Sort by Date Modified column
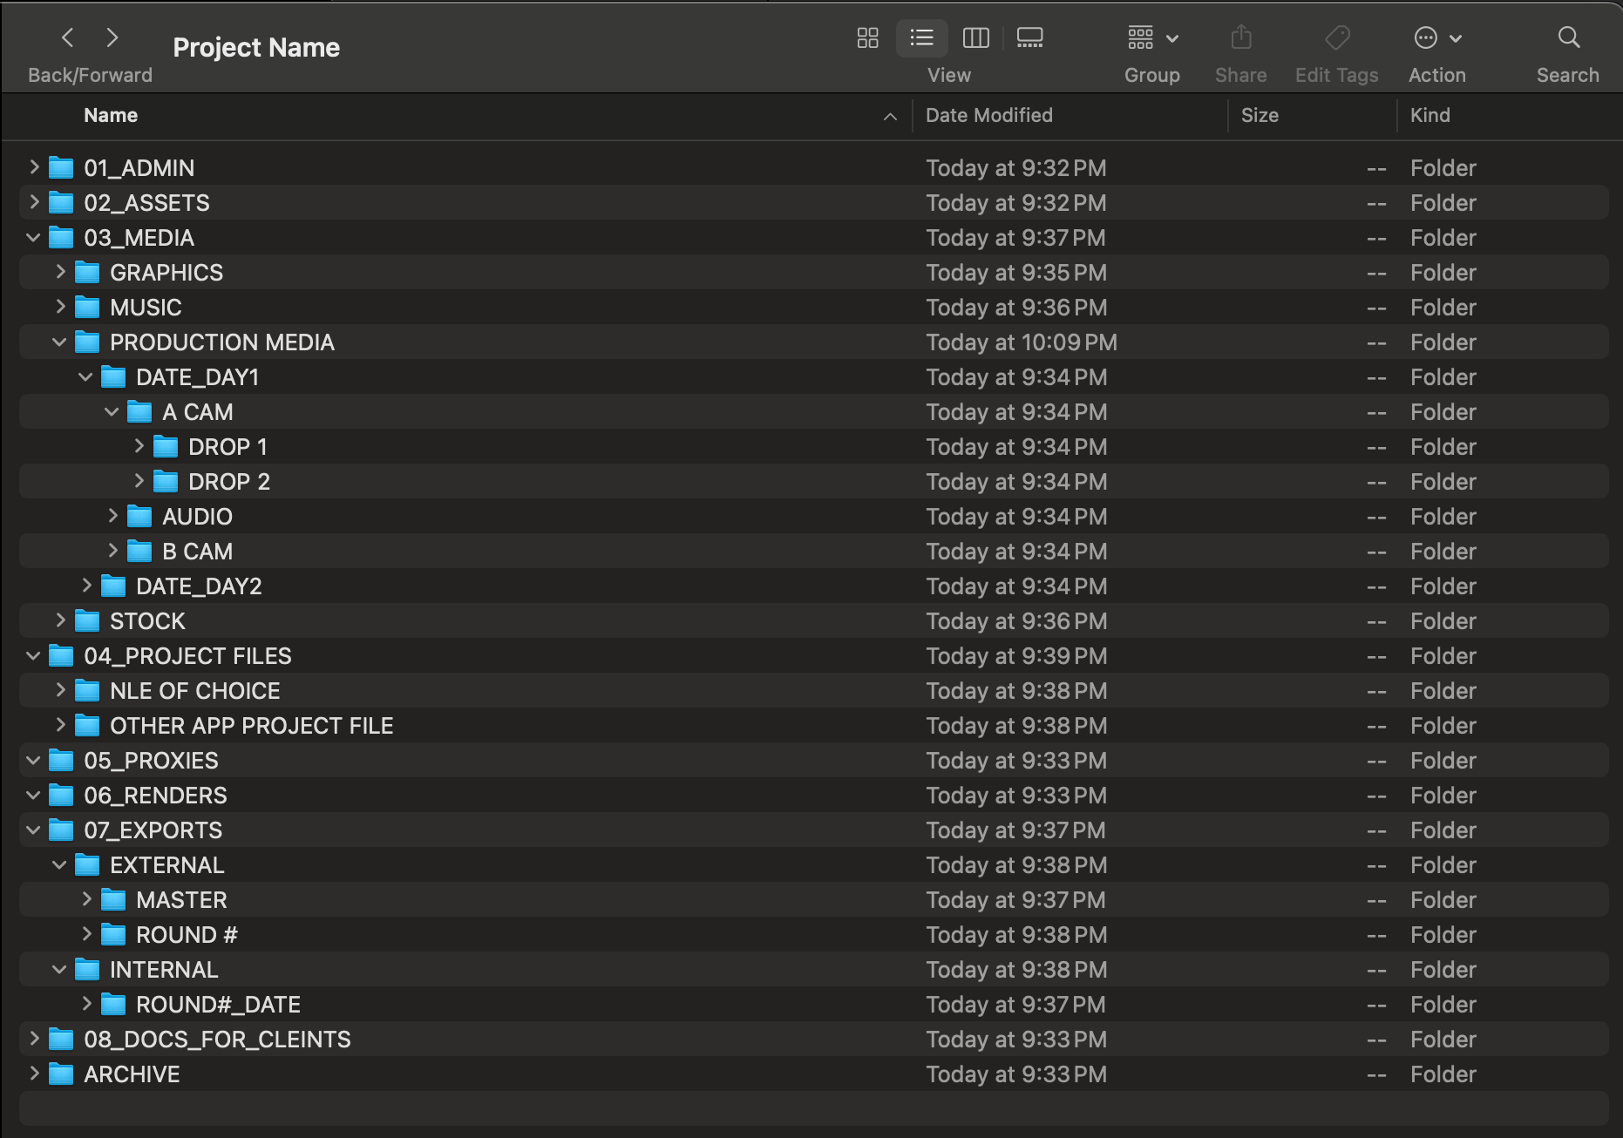 click(988, 115)
